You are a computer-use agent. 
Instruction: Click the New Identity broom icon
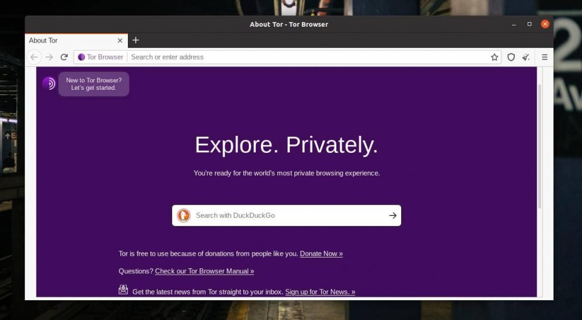point(526,57)
